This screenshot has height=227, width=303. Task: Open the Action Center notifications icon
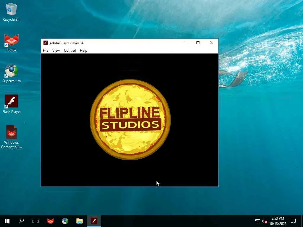click(293, 221)
